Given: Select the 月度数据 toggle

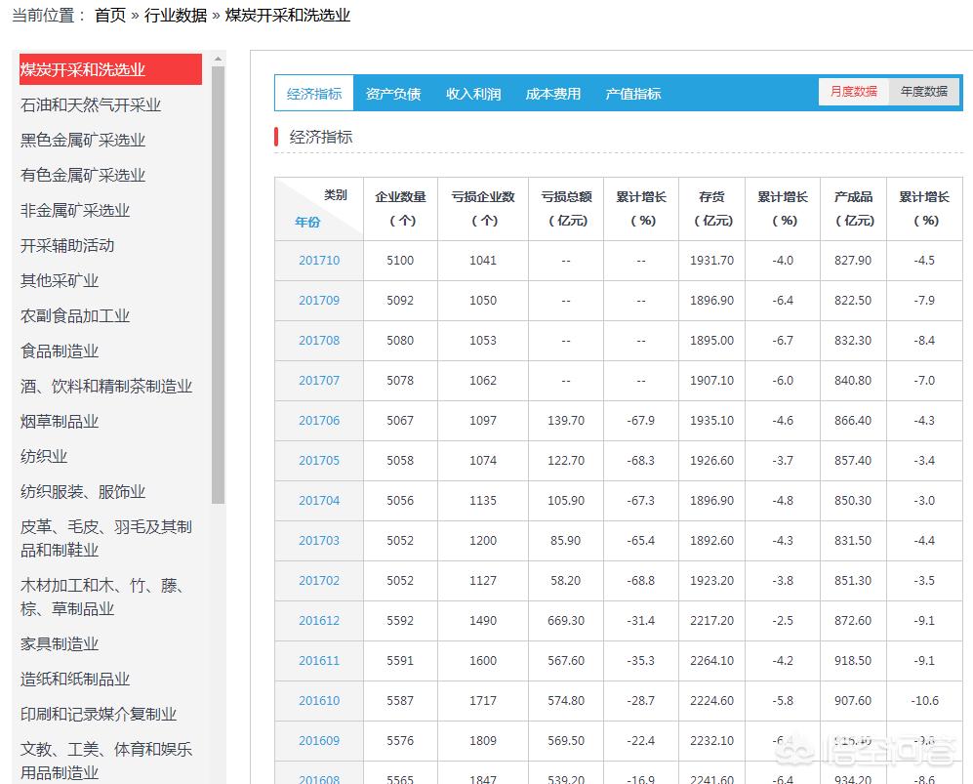Looking at the screenshot, I should (853, 92).
